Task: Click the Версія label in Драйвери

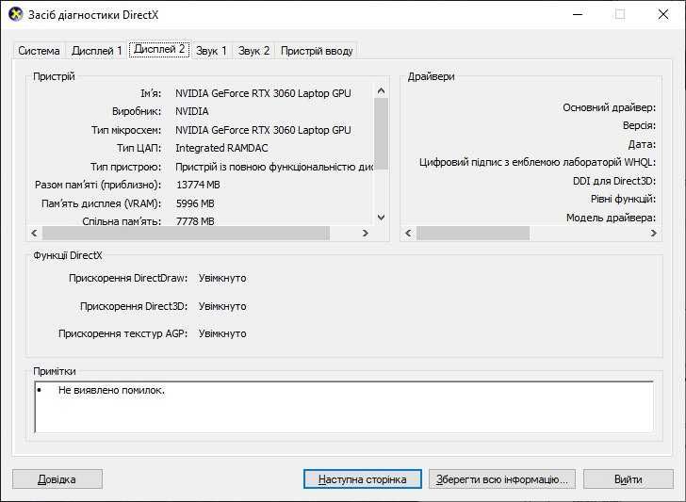Action: click(639, 125)
